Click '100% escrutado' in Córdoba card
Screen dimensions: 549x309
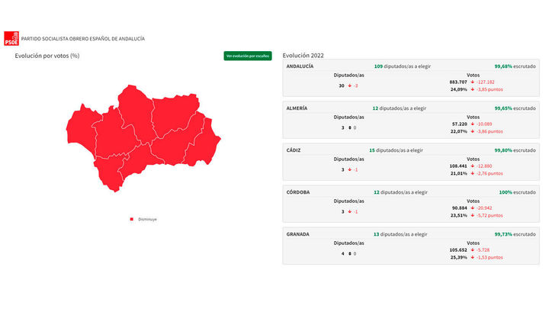(x=517, y=192)
